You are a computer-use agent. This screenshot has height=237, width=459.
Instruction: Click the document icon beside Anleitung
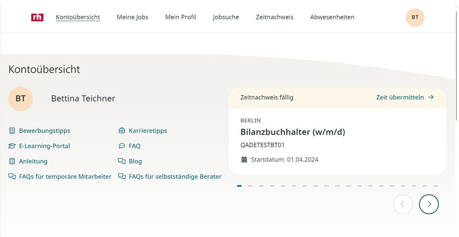tap(12, 161)
